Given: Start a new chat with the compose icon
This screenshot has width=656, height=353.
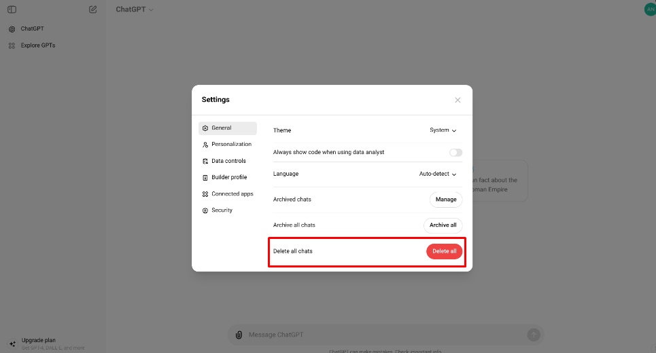Looking at the screenshot, I should point(93,10).
